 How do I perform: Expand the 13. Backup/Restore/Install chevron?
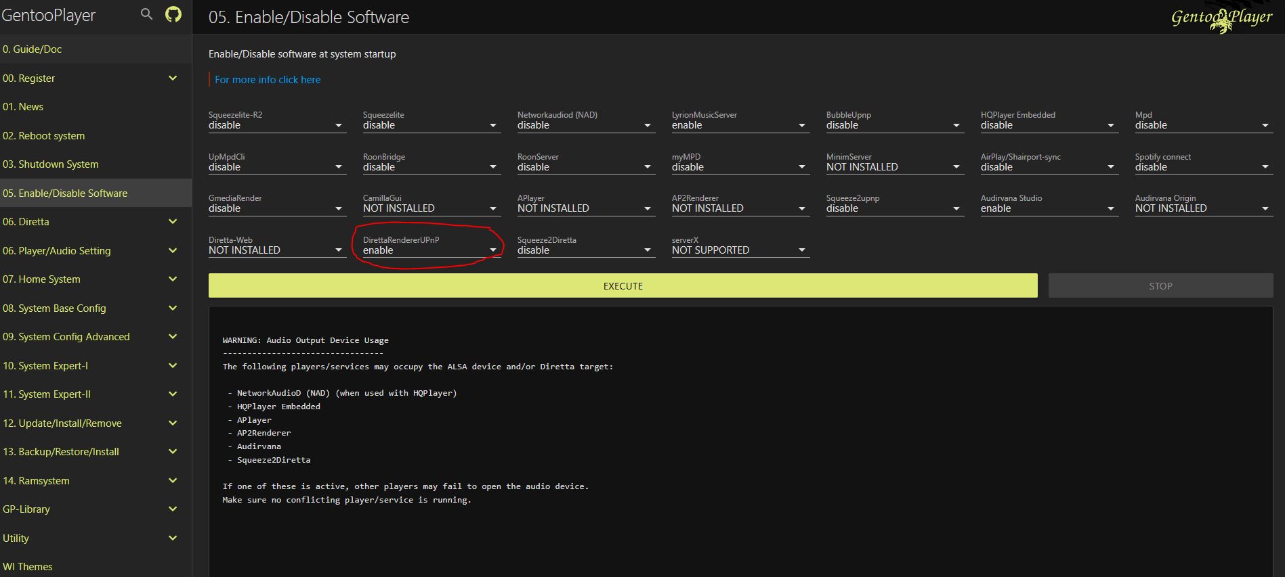[173, 451]
